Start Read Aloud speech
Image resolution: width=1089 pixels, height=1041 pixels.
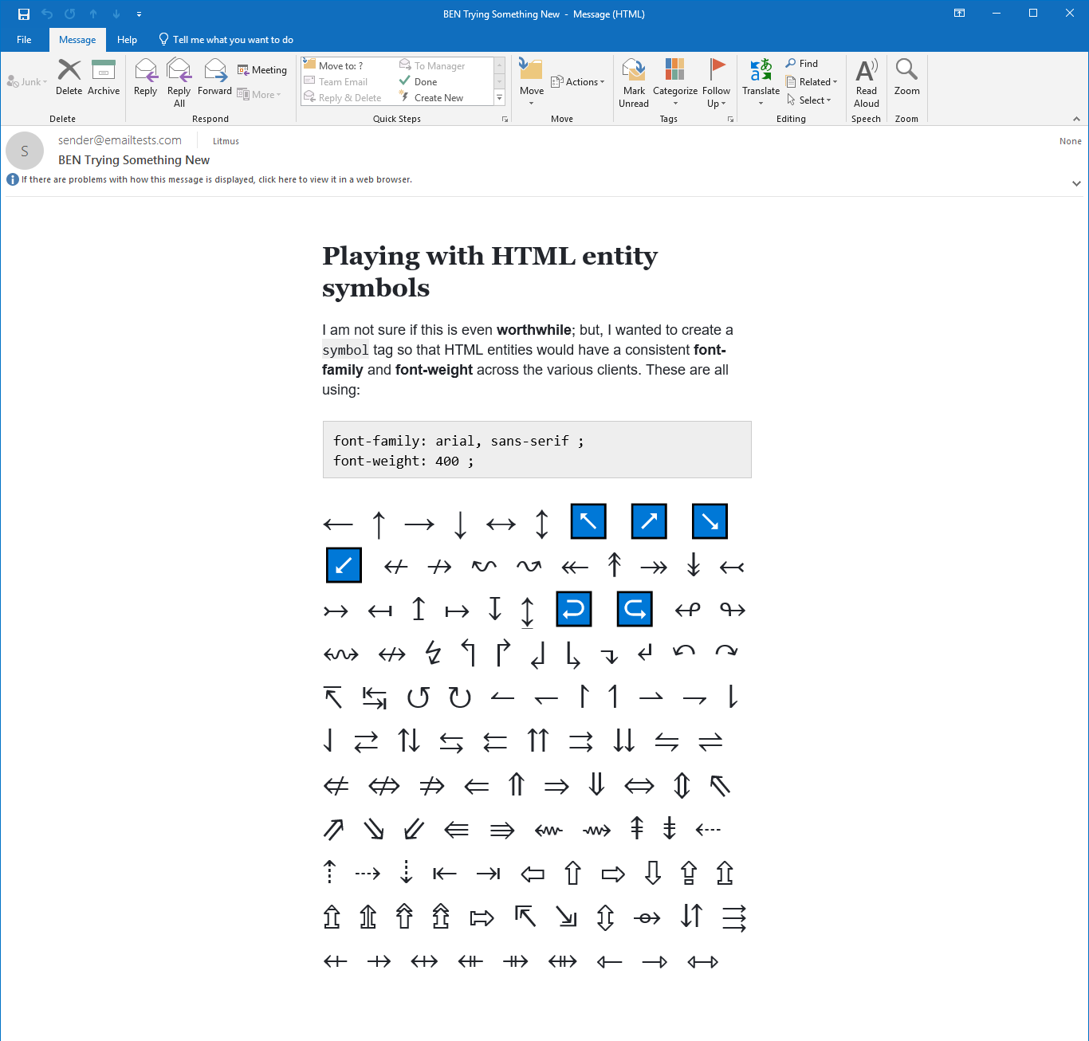click(866, 82)
